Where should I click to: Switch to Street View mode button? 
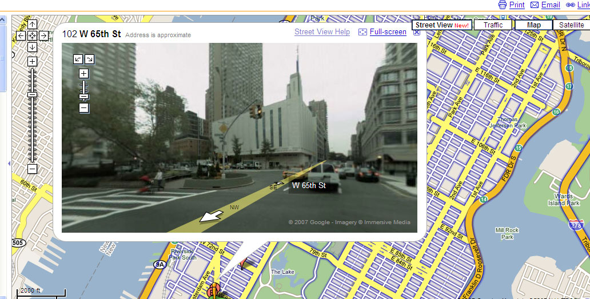[x=442, y=25]
